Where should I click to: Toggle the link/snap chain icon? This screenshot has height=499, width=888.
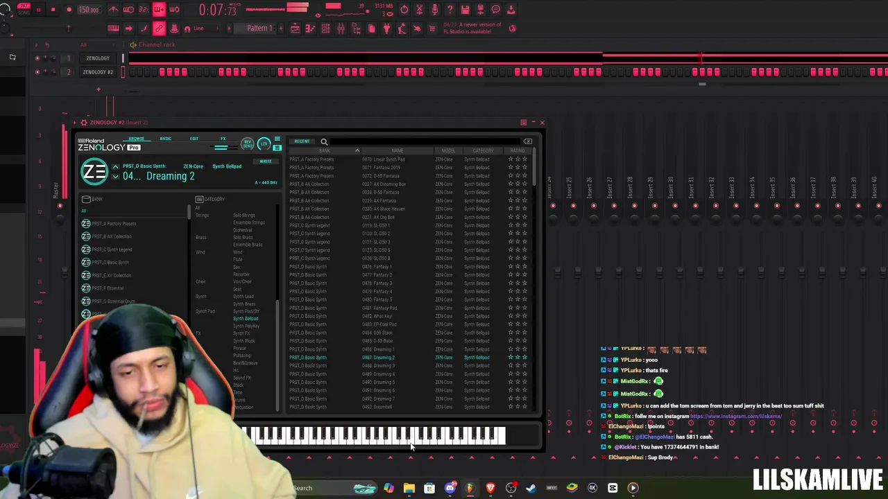point(159,28)
